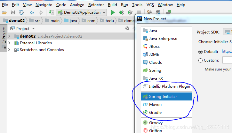Click the main breadcrumb

52,20
